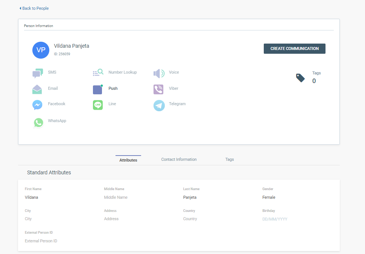Open the Facebook Messenger icon
Viewport: 365px width, 254px height.
[x=37, y=105]
